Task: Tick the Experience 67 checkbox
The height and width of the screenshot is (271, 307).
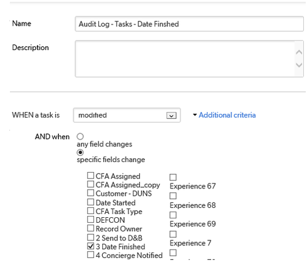Action: coord(173,177)
